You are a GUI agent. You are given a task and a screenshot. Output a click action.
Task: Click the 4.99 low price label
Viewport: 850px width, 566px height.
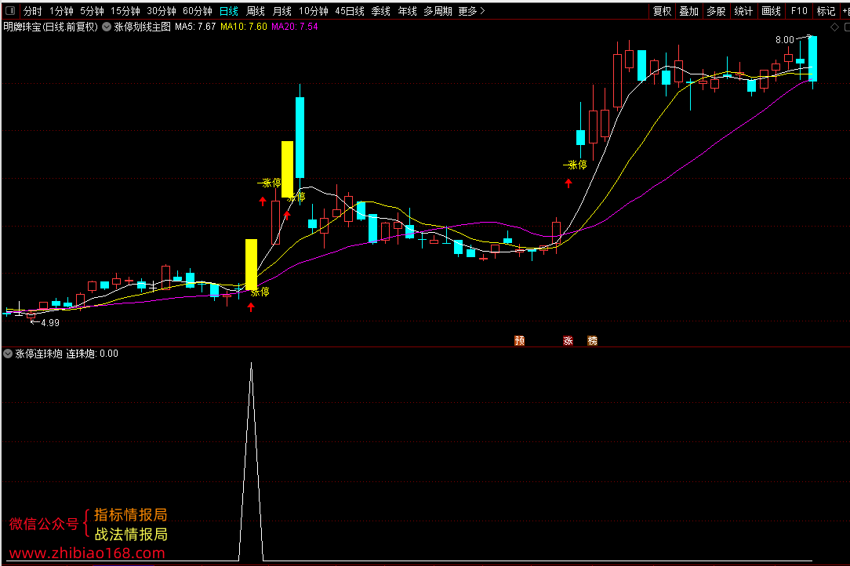pos(50,322)
